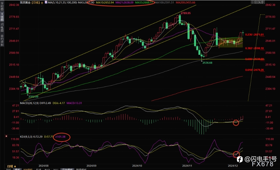Click the DIFF:2.49 reading
280x170 pixels.
click(x=45, y=103)
